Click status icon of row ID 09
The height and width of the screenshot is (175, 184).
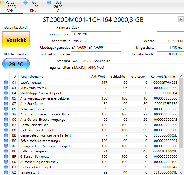[x=6, y=109]
